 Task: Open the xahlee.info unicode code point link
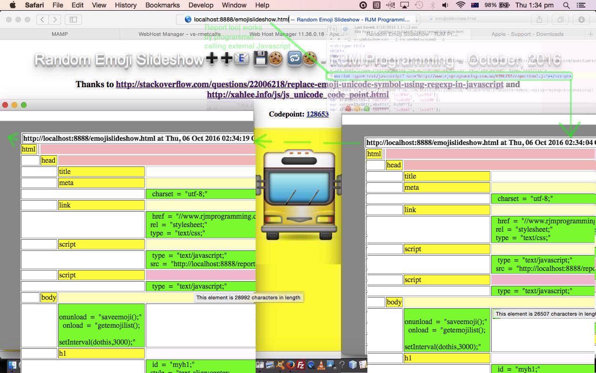[298, 95]
